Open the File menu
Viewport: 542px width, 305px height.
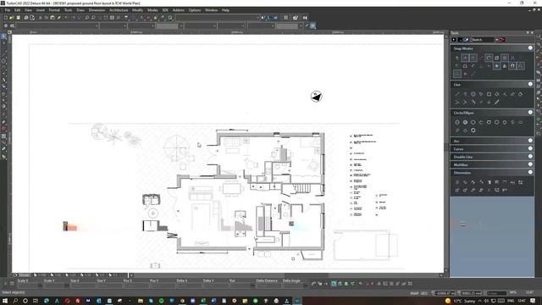8,10
